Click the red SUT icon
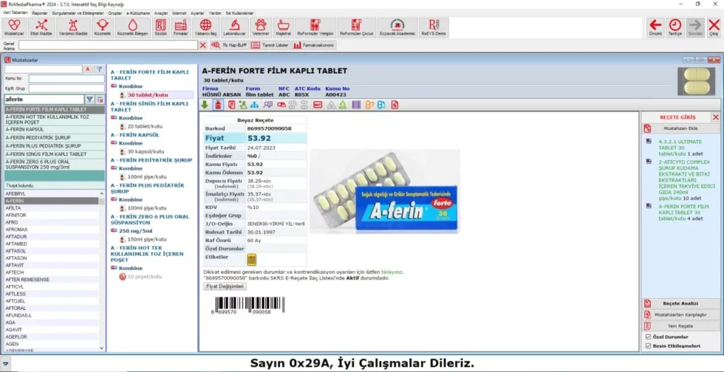The height and width of the screenshot is (372, 724). [x=317, y=105]
